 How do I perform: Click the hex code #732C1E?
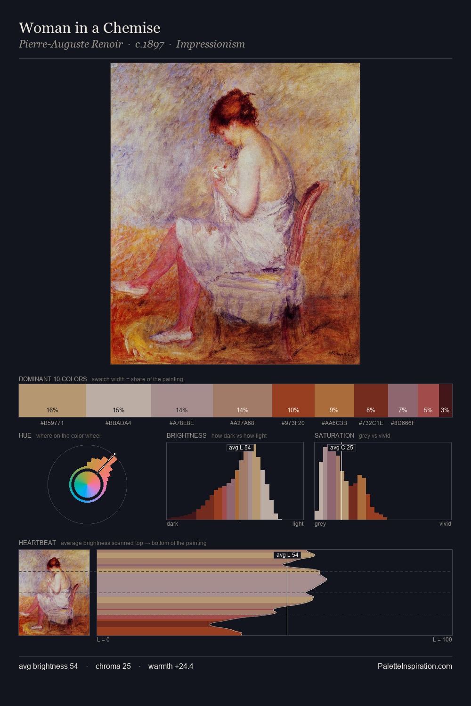click(371, 423)
